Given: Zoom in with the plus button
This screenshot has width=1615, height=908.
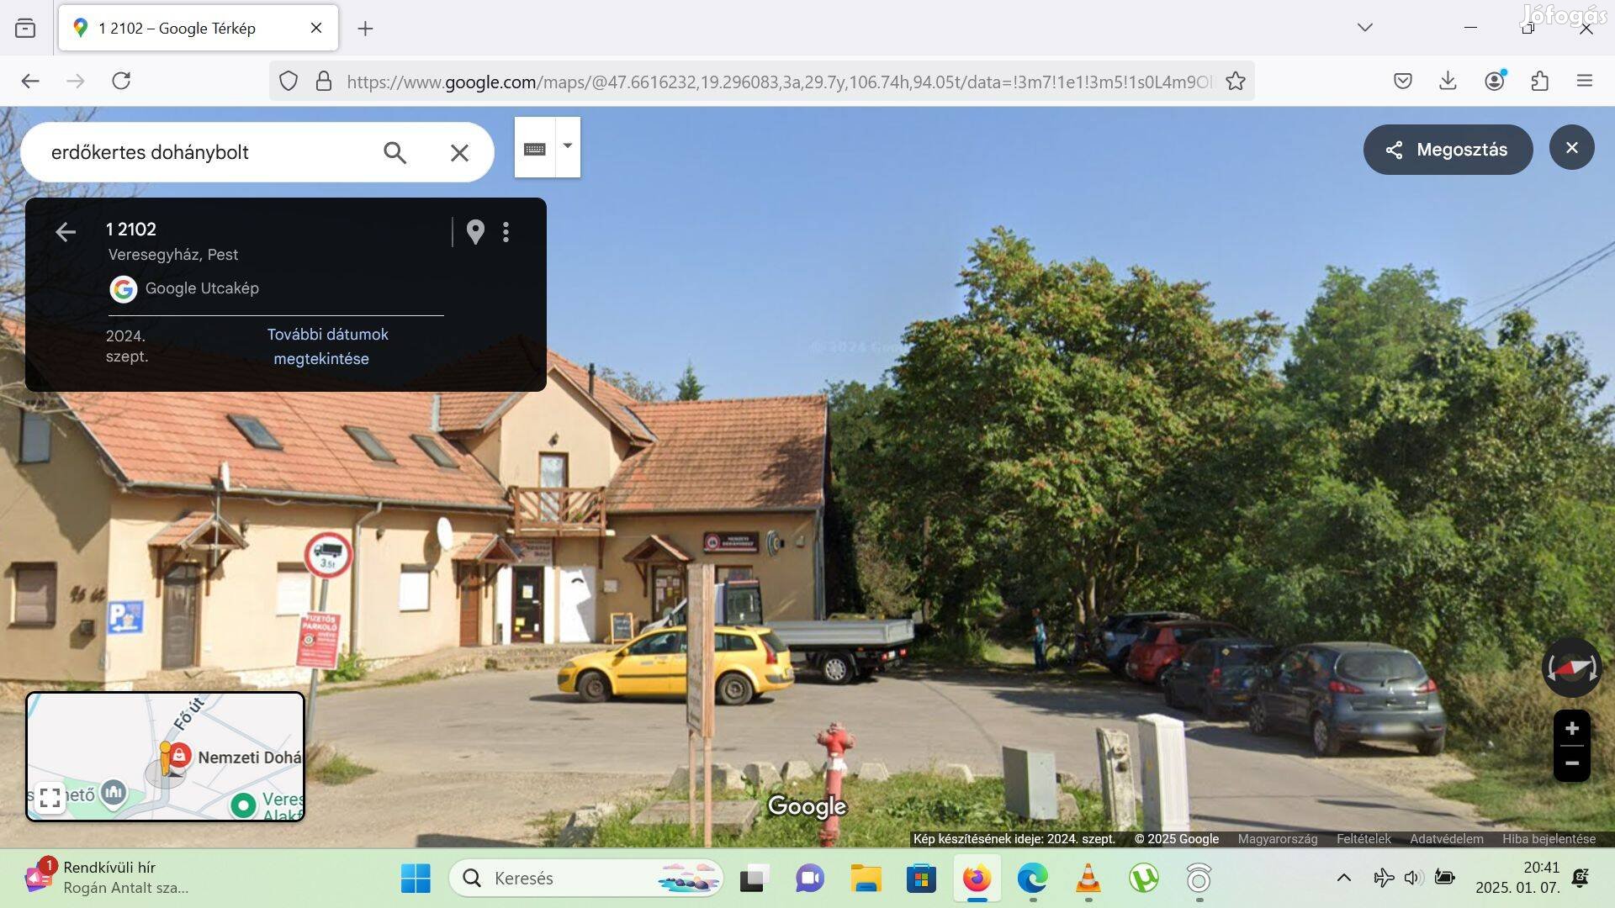Looking at the screenshot, I should (1571, 729).
